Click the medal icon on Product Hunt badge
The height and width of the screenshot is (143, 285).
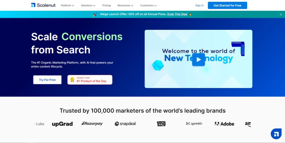click(72, 80)
